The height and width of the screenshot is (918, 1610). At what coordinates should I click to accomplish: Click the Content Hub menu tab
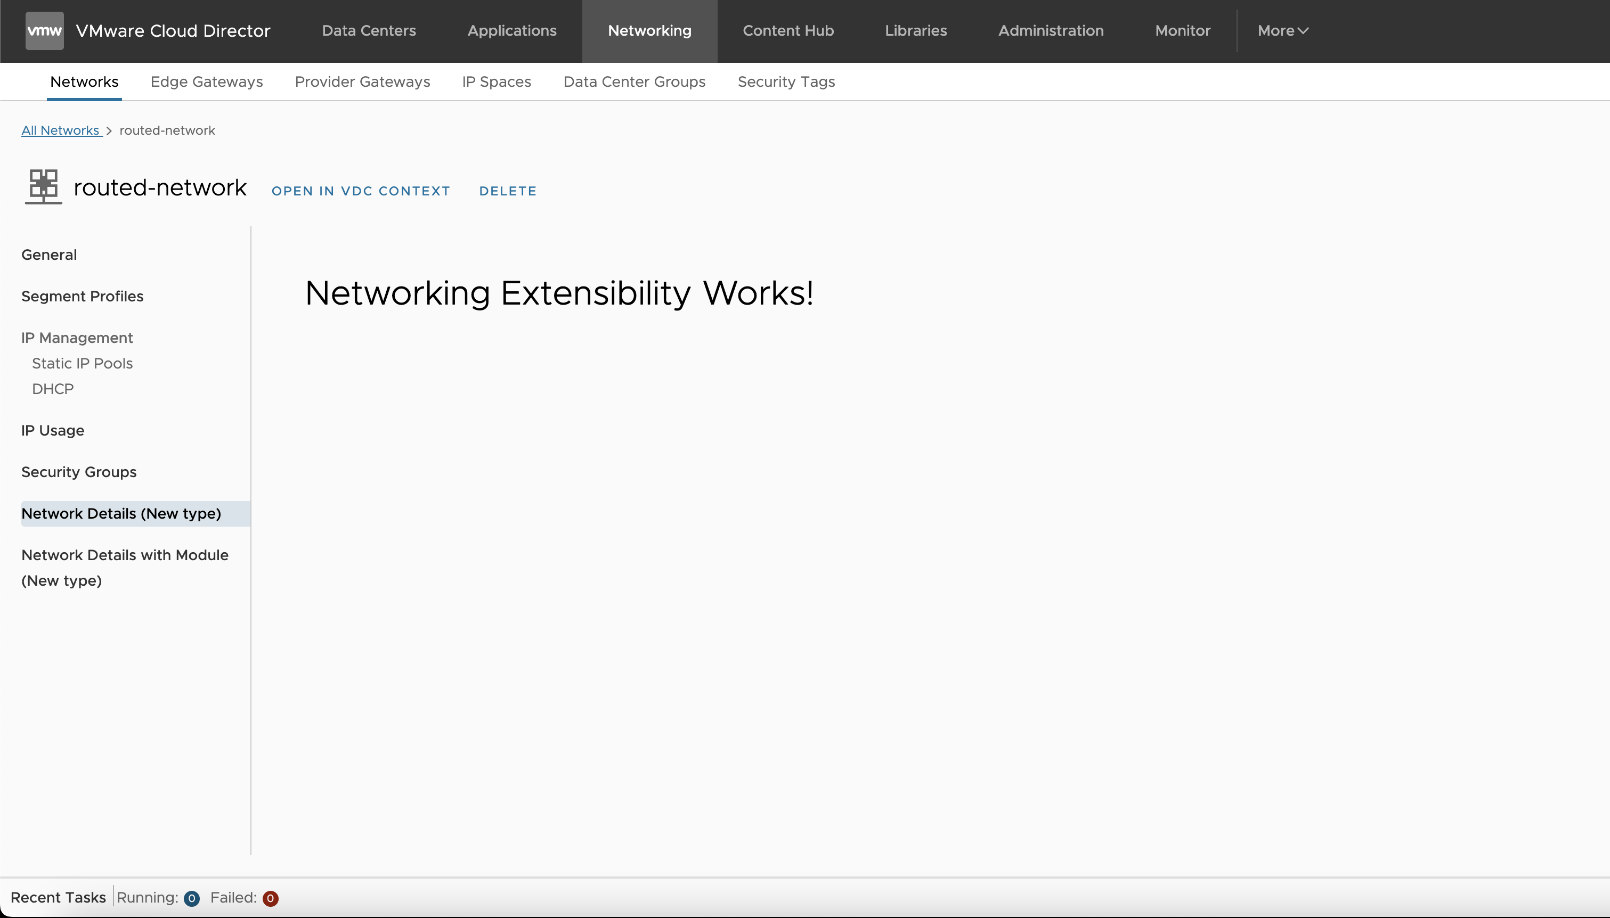point(788,30)
